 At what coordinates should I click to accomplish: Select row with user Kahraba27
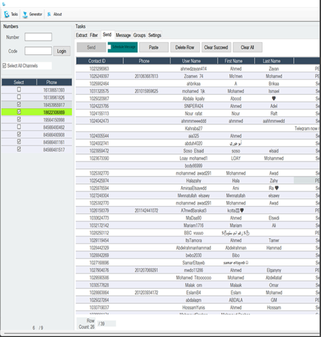pos(198,128)
